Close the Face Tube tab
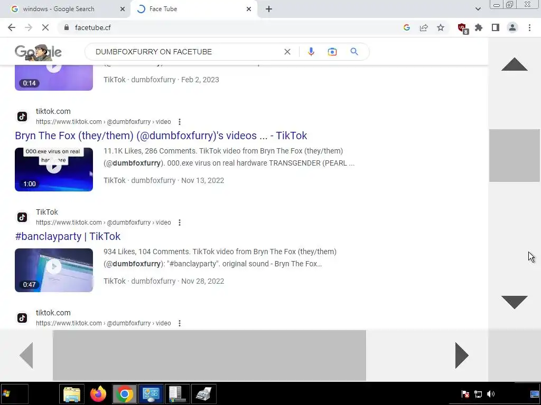 click(x=249, y=9)
